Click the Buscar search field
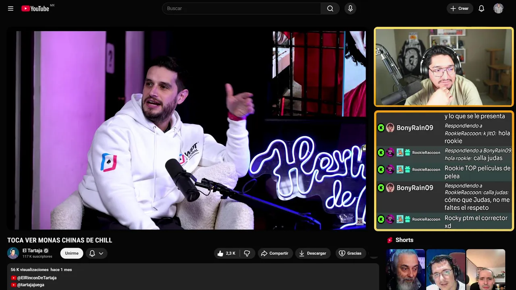This screenshot has width=516, height=290. click(x=241, y=8)
